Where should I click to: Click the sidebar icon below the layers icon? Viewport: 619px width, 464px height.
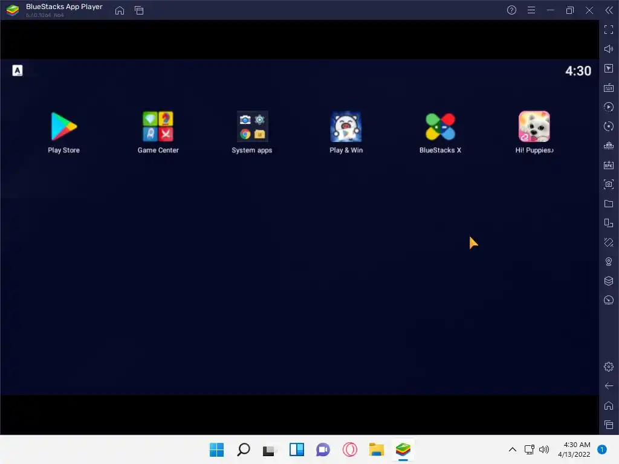pyautogui.click(x=609, y=300)
